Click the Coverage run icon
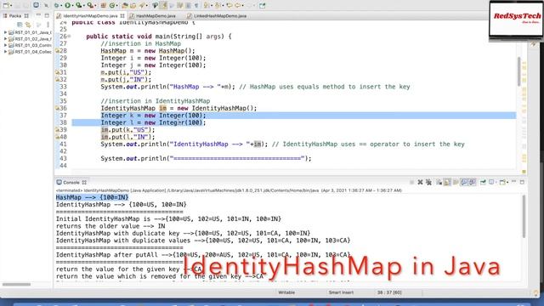 pyautogui.click(x=79, y=5)
